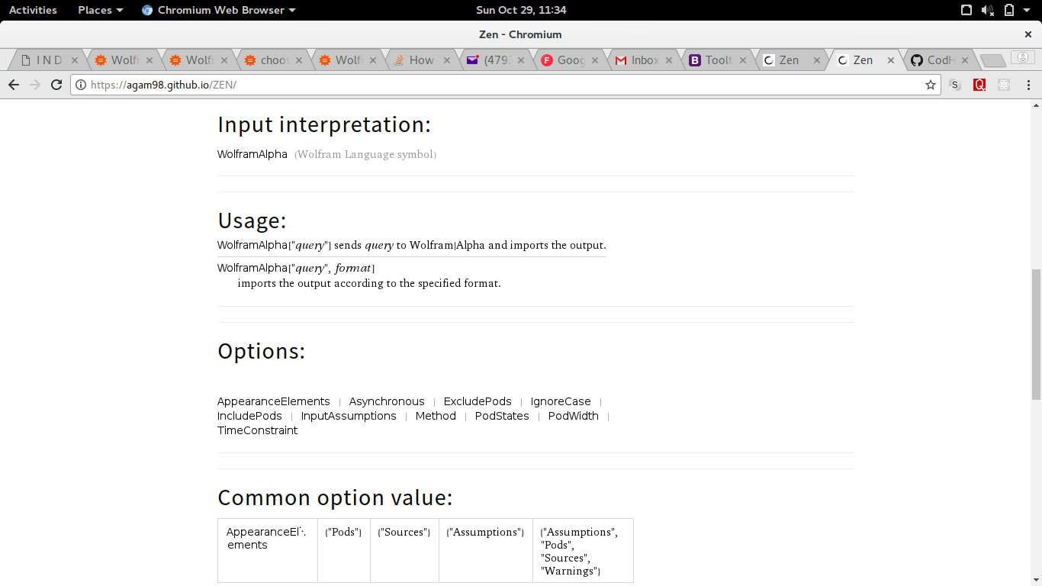Click the forward navigation arrow
This screenshot has height=586, width=1042.
click(34, 85)
